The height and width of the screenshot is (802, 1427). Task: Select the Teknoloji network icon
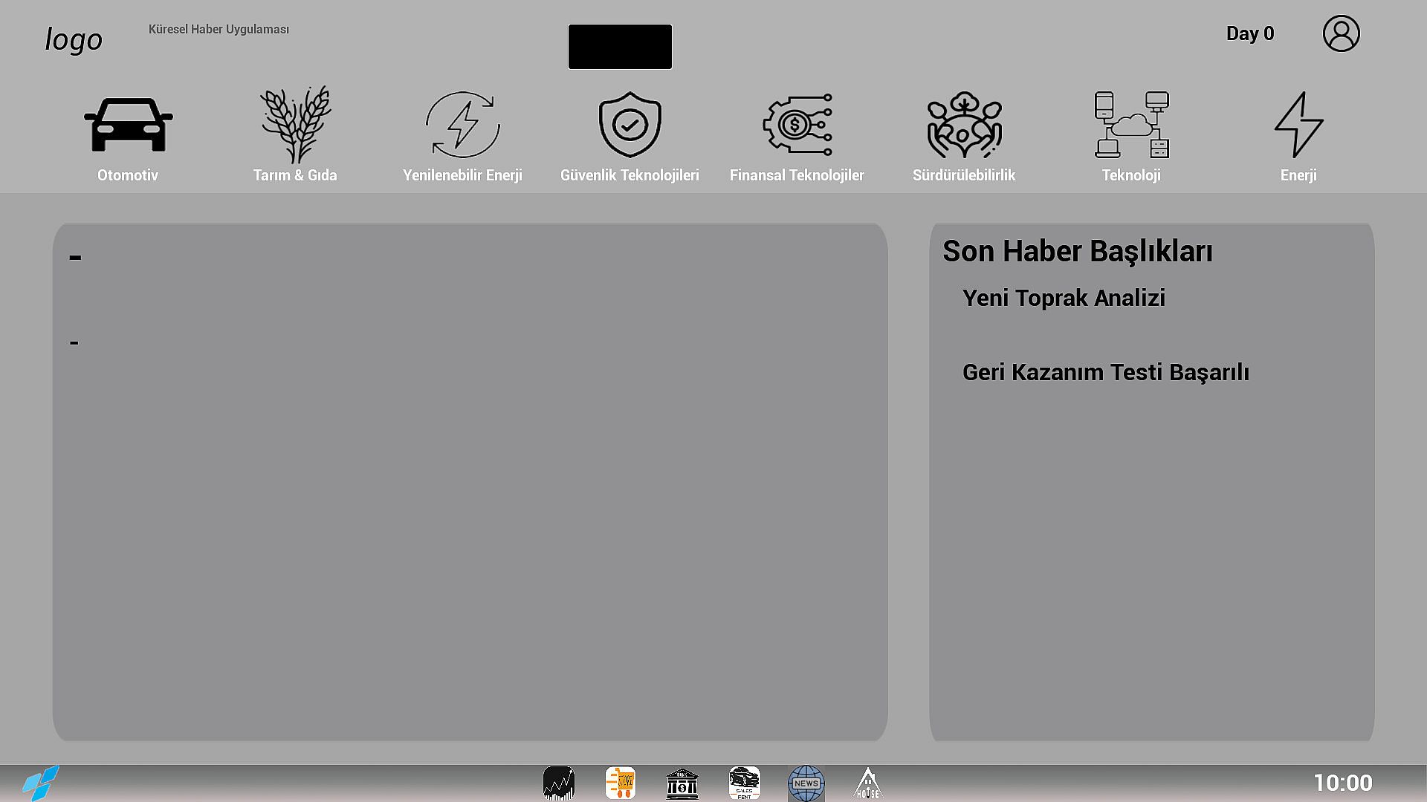(x=1131, y=125)
